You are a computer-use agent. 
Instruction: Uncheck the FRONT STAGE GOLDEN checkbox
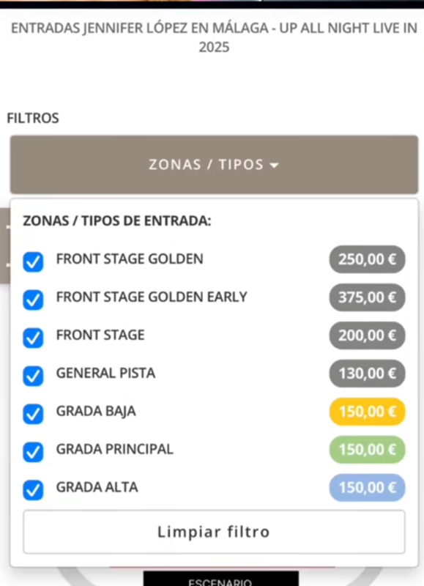tap(33, 262)
